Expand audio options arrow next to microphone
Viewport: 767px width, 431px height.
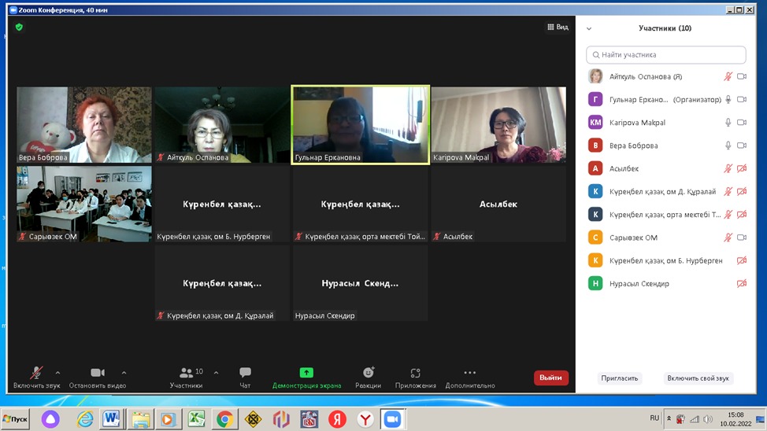pos(57,373)
